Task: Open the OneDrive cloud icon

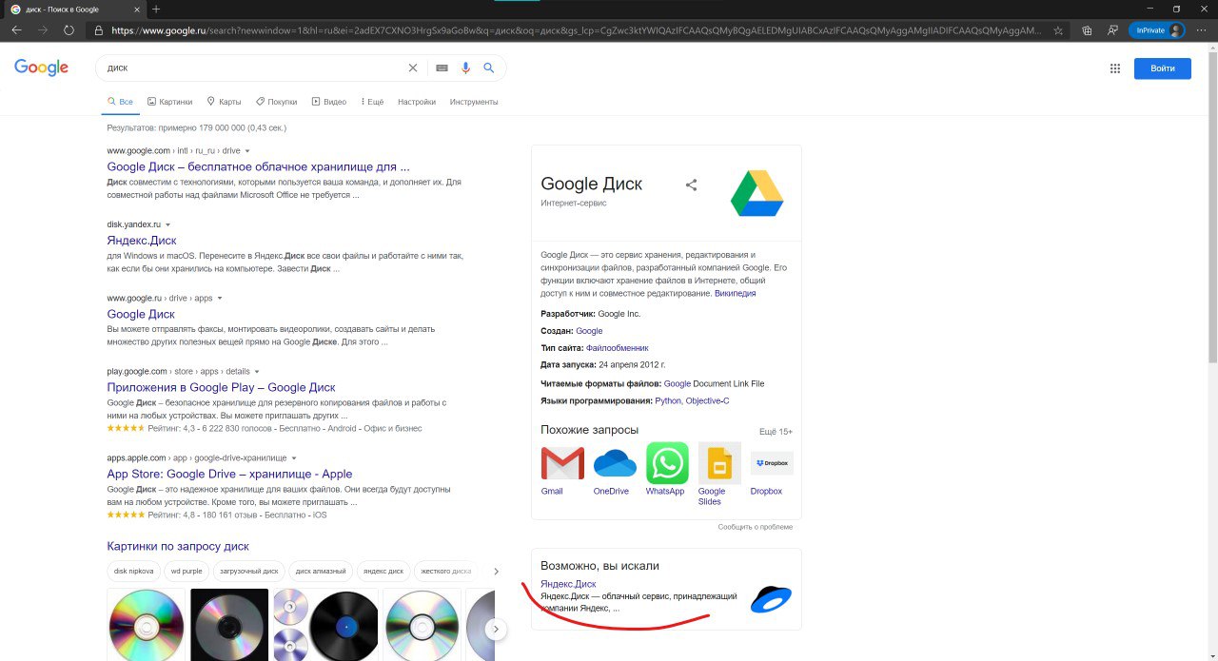Action: [615, 463]
